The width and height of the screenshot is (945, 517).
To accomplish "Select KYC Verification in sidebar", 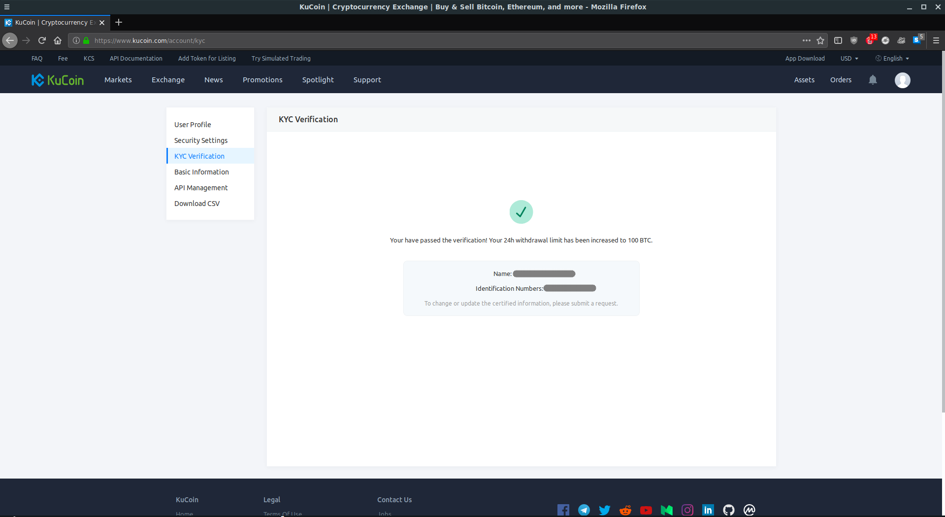I will tap(210, 156).
